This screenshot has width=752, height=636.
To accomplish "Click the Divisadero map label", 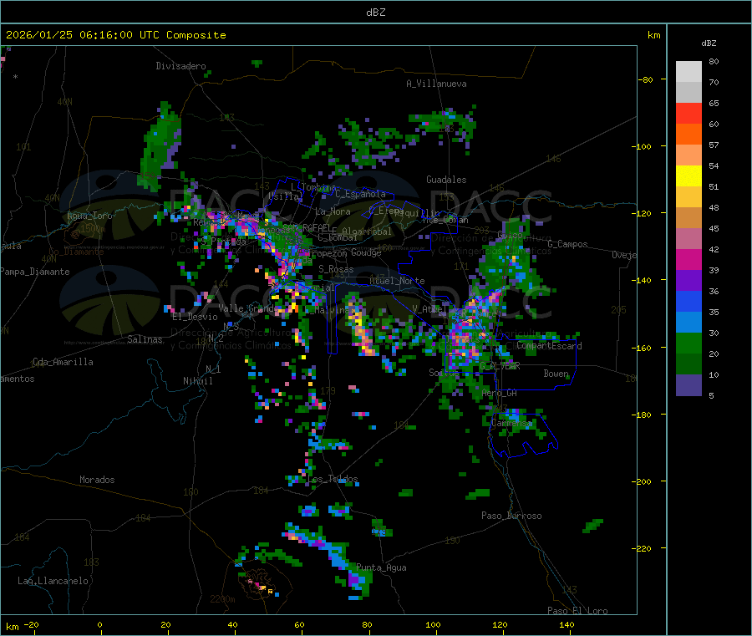I will coord(180,66).
